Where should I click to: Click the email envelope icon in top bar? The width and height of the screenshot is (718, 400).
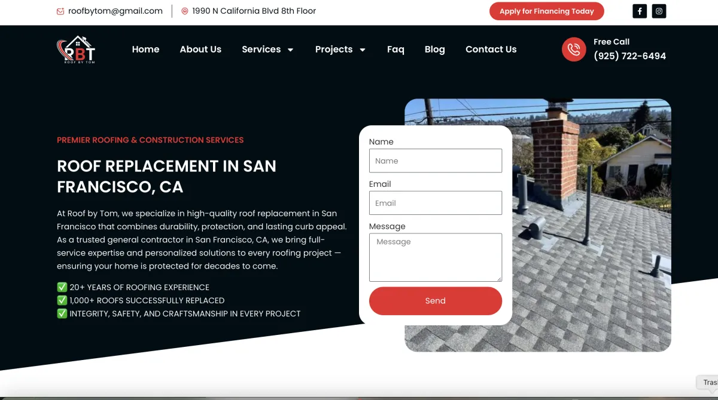[x=60, y=11]
